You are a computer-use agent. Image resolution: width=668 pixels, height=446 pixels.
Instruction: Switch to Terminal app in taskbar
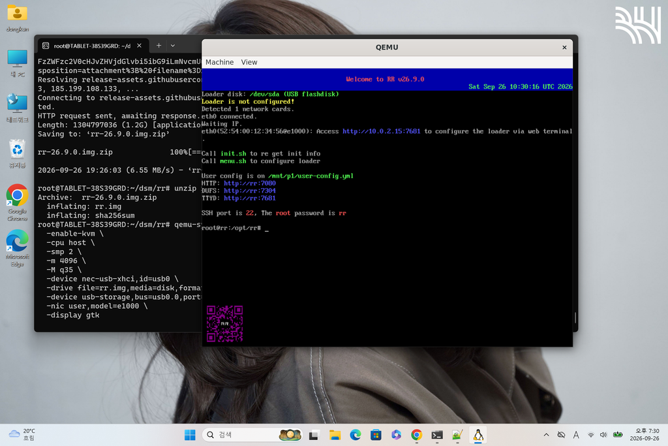click(x=437, y=434)
